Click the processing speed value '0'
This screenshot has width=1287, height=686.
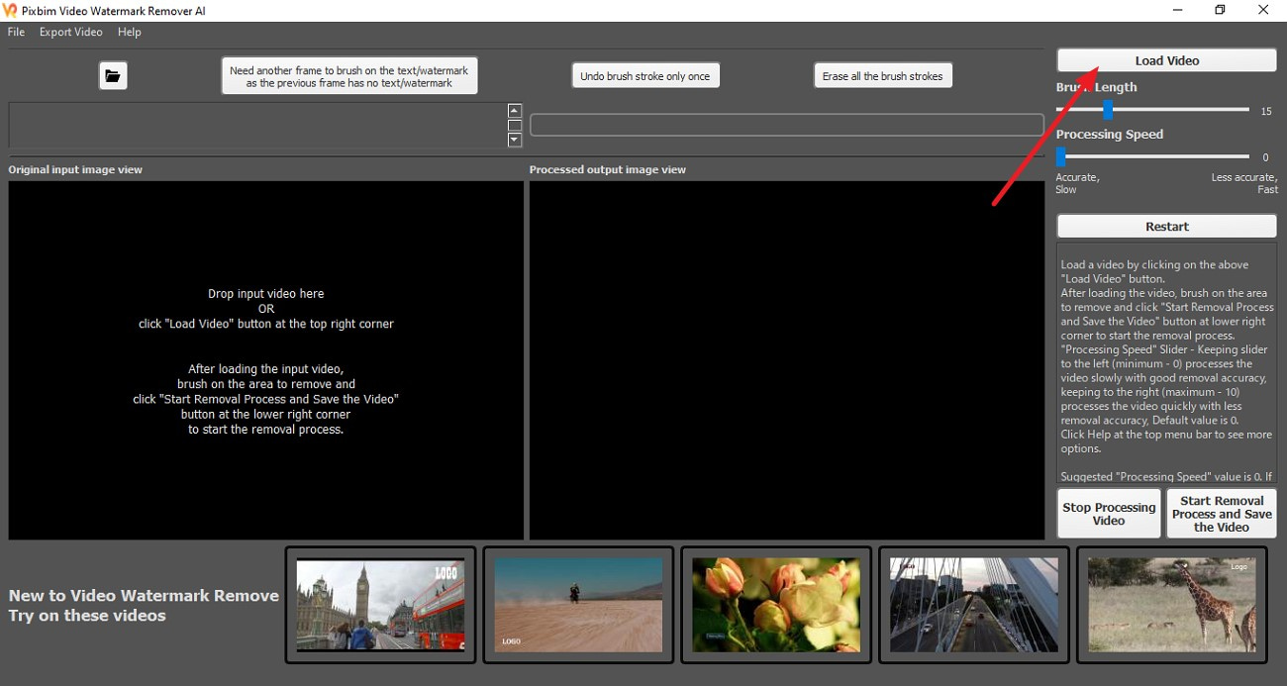click(1265, 157)
